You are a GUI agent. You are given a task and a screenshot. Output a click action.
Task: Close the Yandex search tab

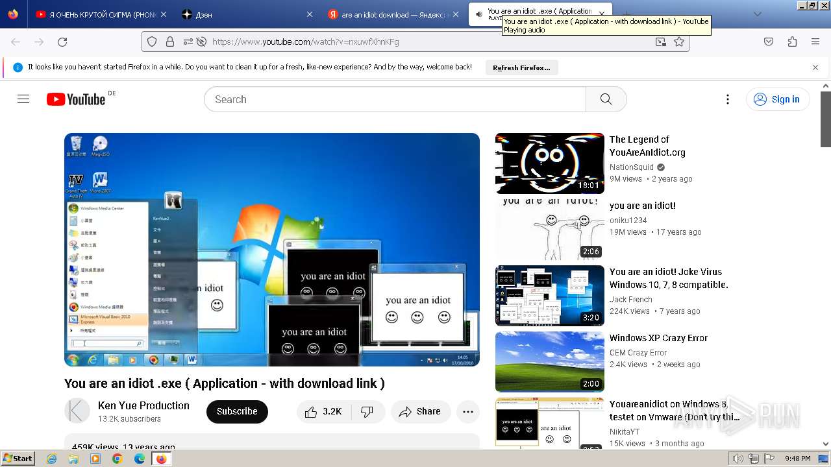[455, 14]
